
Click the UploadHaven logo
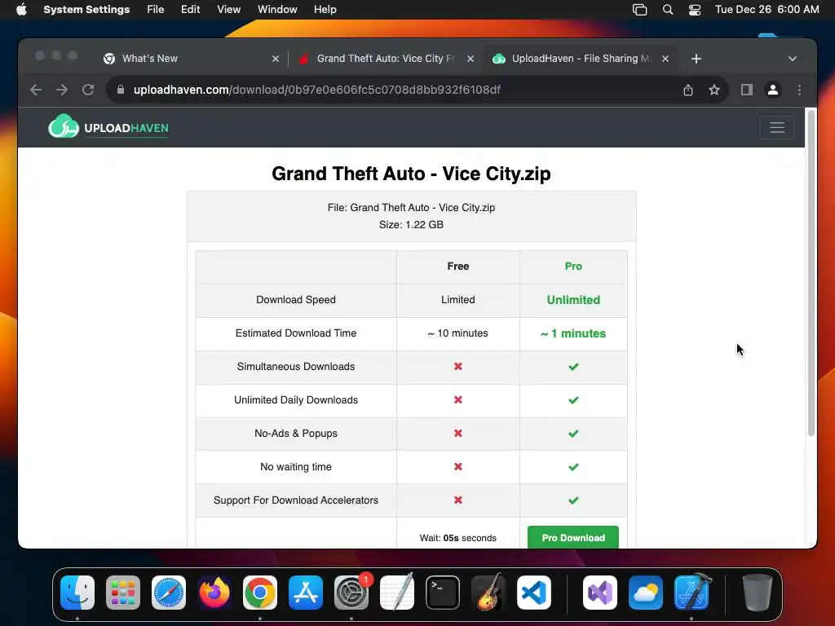coord(108,126)
